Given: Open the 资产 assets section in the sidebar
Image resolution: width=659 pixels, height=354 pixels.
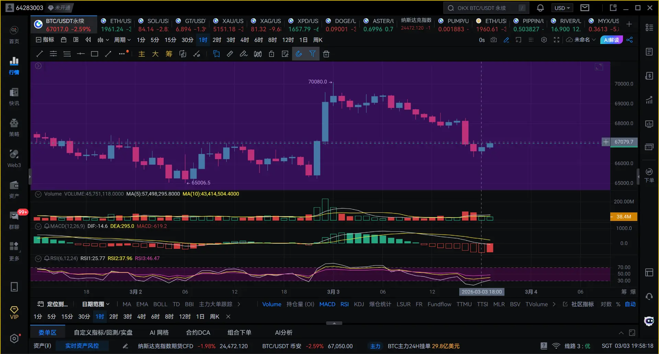Looking at the screenshot, I should [14, 189].
